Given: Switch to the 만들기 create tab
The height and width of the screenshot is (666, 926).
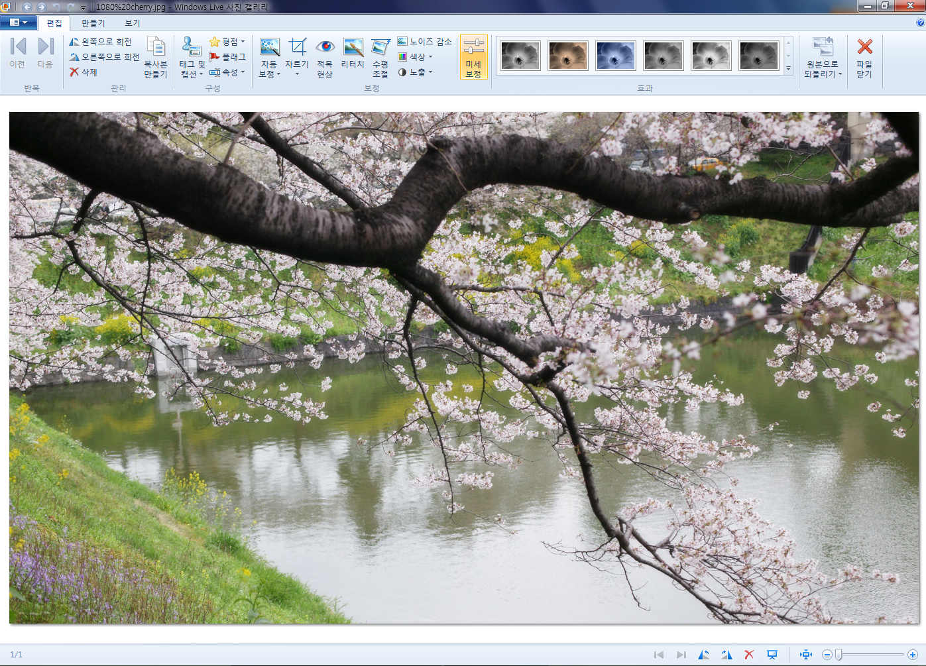Looking at the screenshot, I should pos(93,23).
